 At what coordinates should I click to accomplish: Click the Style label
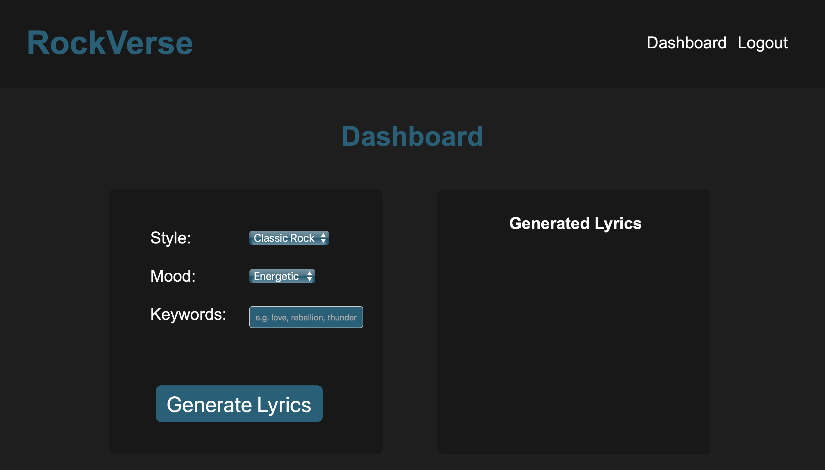click(x=171, y=238)
